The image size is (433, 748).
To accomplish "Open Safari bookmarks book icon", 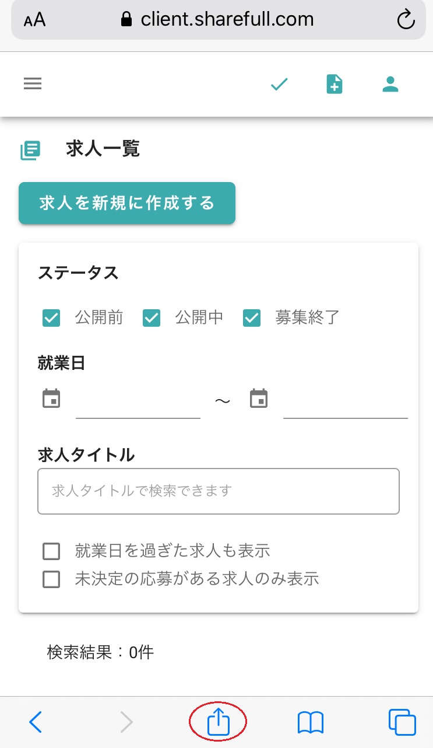I will [311, 723].
